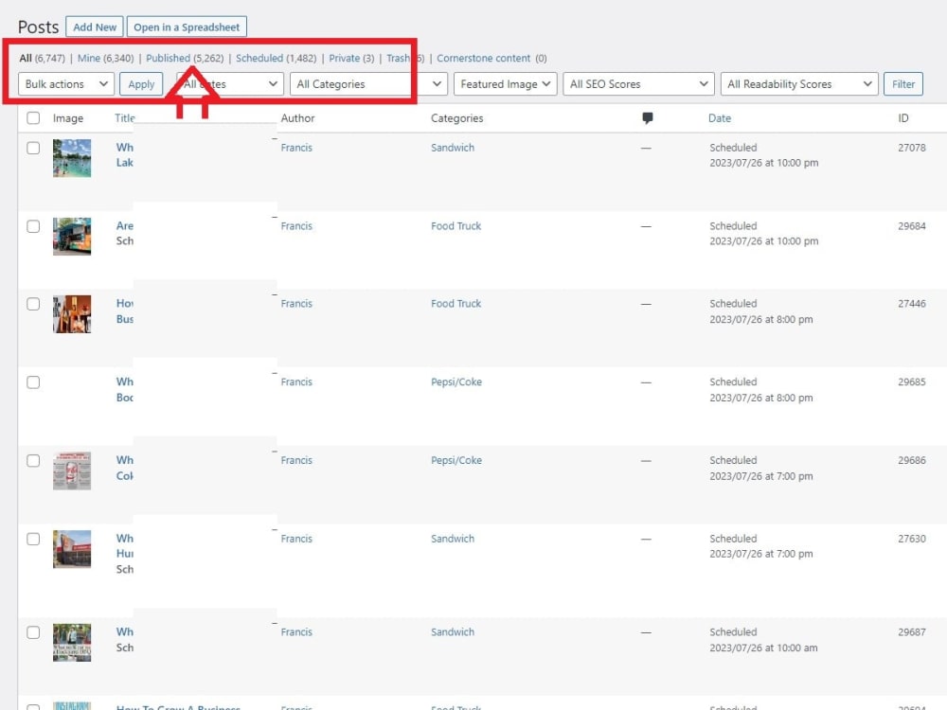Click the Add New button
This screenshot has width=947, height=710.
pos(94,27)
